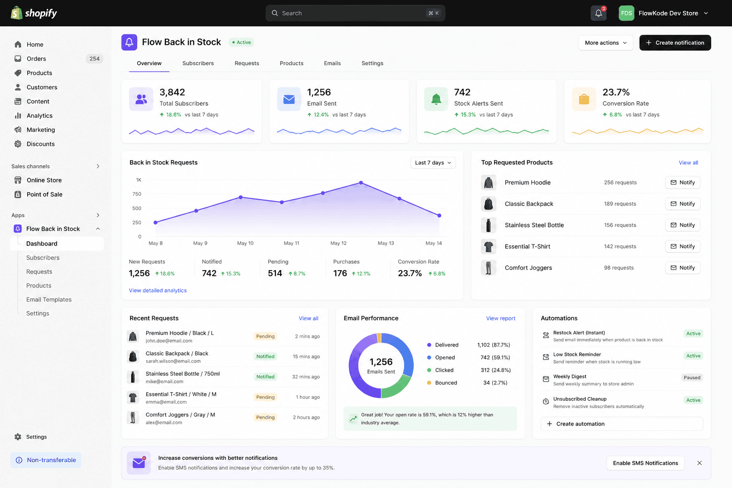Open View report for Email Performance
The height and width of the screenshot is (488, 732).
(x=501, y=318)
